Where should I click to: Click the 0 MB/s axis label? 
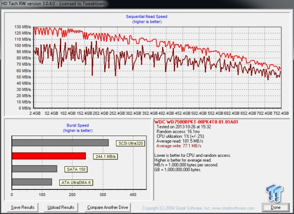click(x=25, y=108)
